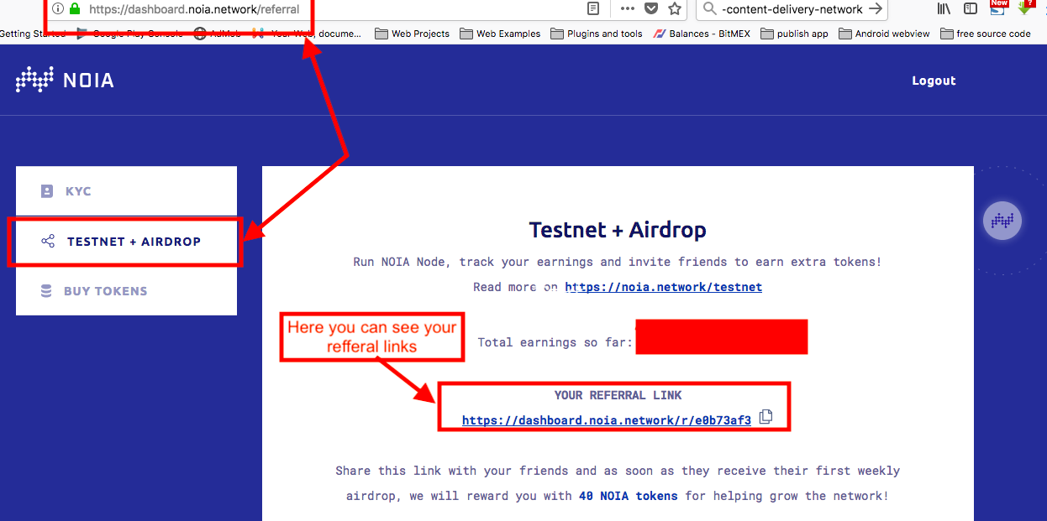Select the BUY TOKENS sidebar item
Screen dimensions: 1047x521
point(126,291)
